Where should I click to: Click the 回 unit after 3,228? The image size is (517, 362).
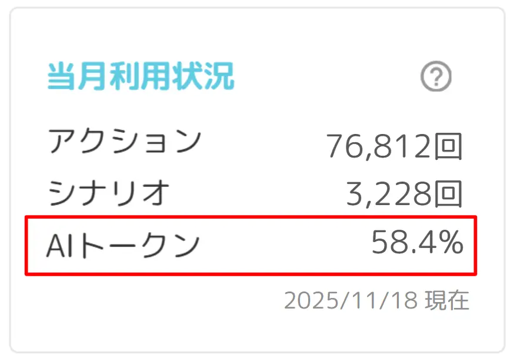click(x=448, y=195)
